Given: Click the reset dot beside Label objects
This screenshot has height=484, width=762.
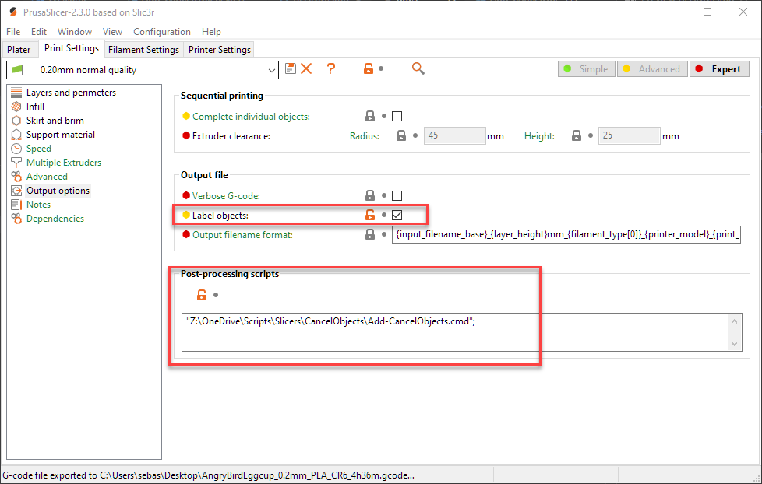Looking at the screenshot, I should click(x=384, y=215).
